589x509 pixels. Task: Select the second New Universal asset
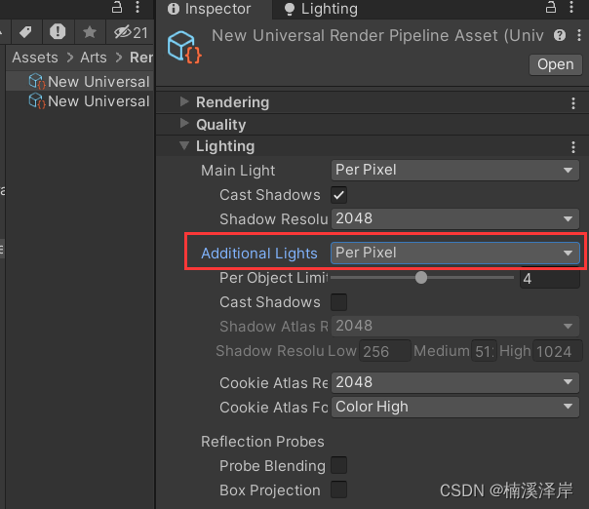pyautogui.click(x=80, y=101)
